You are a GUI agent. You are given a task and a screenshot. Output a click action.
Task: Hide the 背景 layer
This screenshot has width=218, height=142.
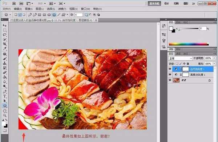click(170, 80)
